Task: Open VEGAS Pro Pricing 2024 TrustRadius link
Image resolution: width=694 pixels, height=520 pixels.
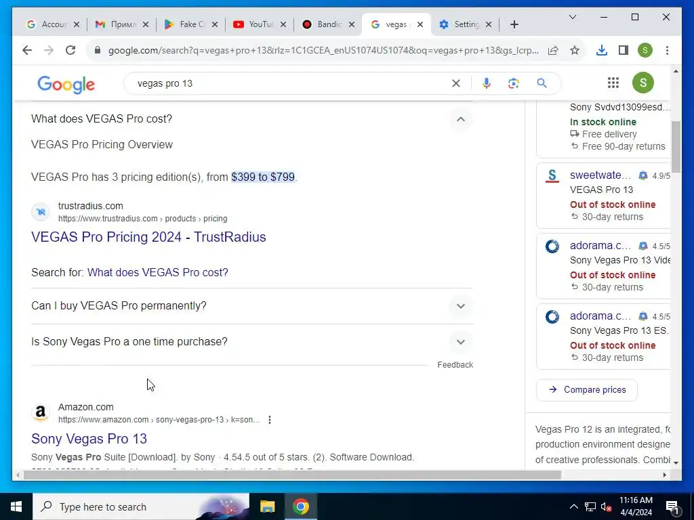Action: pos(148,237)
